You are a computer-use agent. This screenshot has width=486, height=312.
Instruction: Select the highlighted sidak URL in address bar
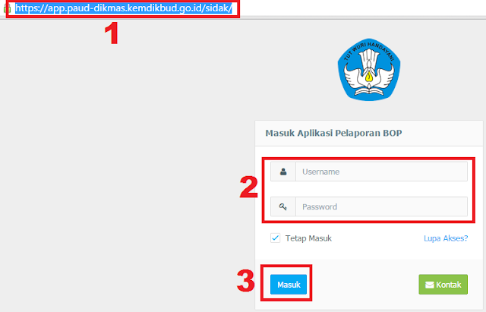(x=124, y=8)
